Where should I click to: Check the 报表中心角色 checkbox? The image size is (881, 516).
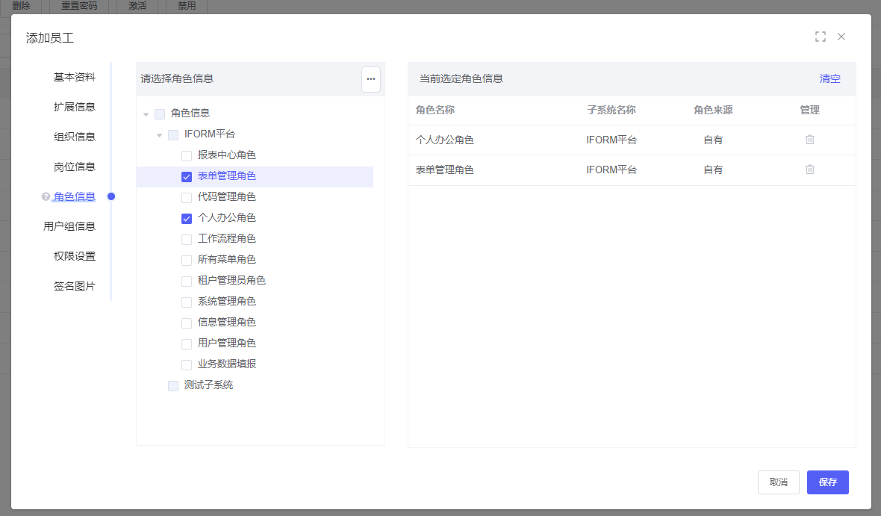tap(187, 156)
